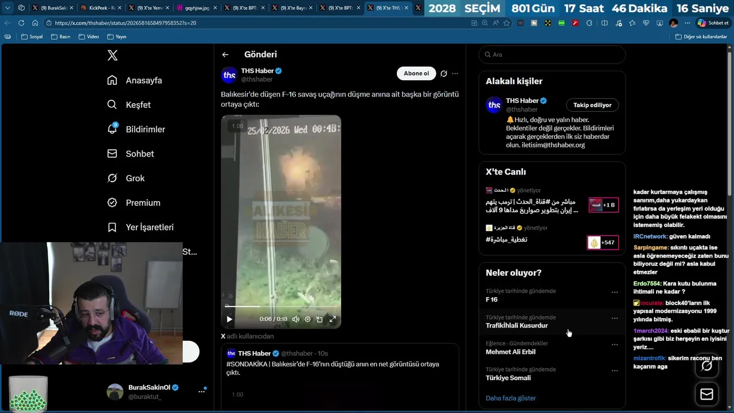
Task: Open the floating Grok button
Action: pyautogui.click(x=706, y=366)
